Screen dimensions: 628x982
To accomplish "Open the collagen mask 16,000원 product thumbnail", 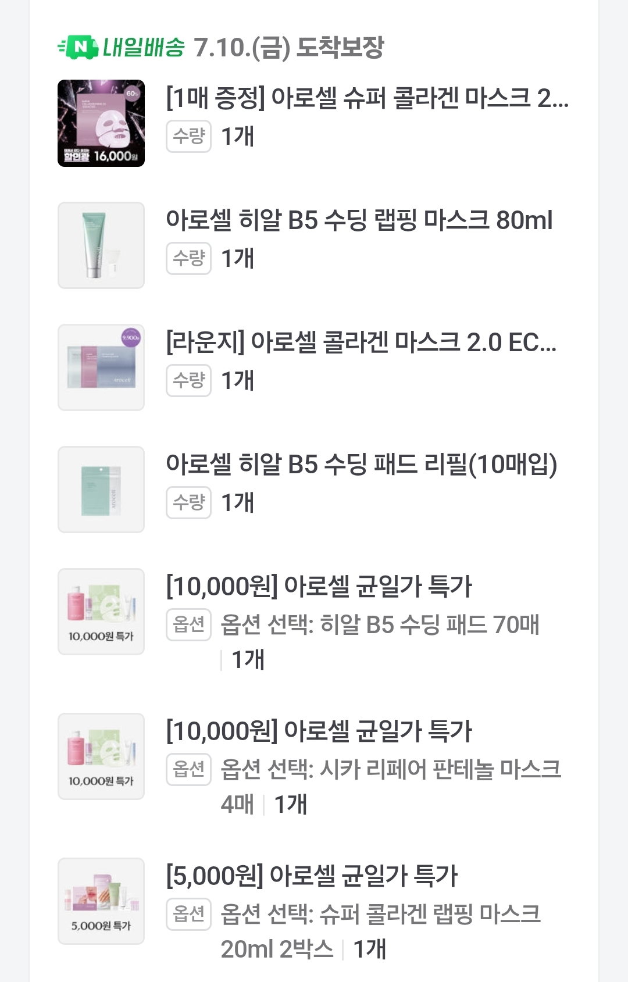I will [x=101, y=123].
